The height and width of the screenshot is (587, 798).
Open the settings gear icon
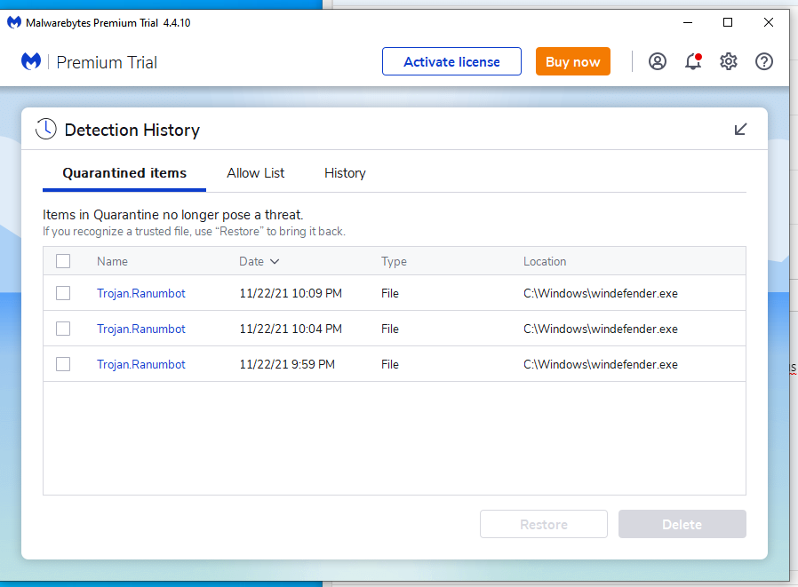pyautogui.click(x=729, y=61)
